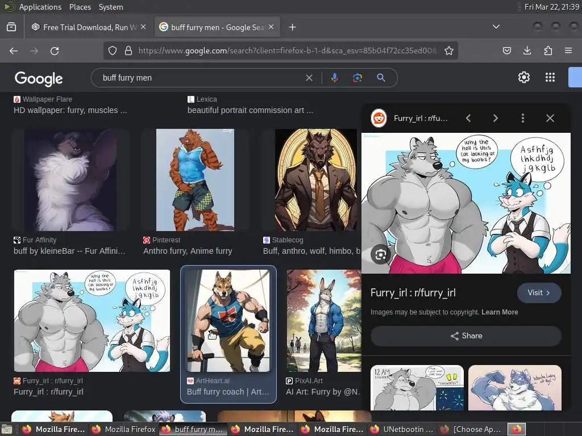Clear the Google search box text

coord(309,78)
